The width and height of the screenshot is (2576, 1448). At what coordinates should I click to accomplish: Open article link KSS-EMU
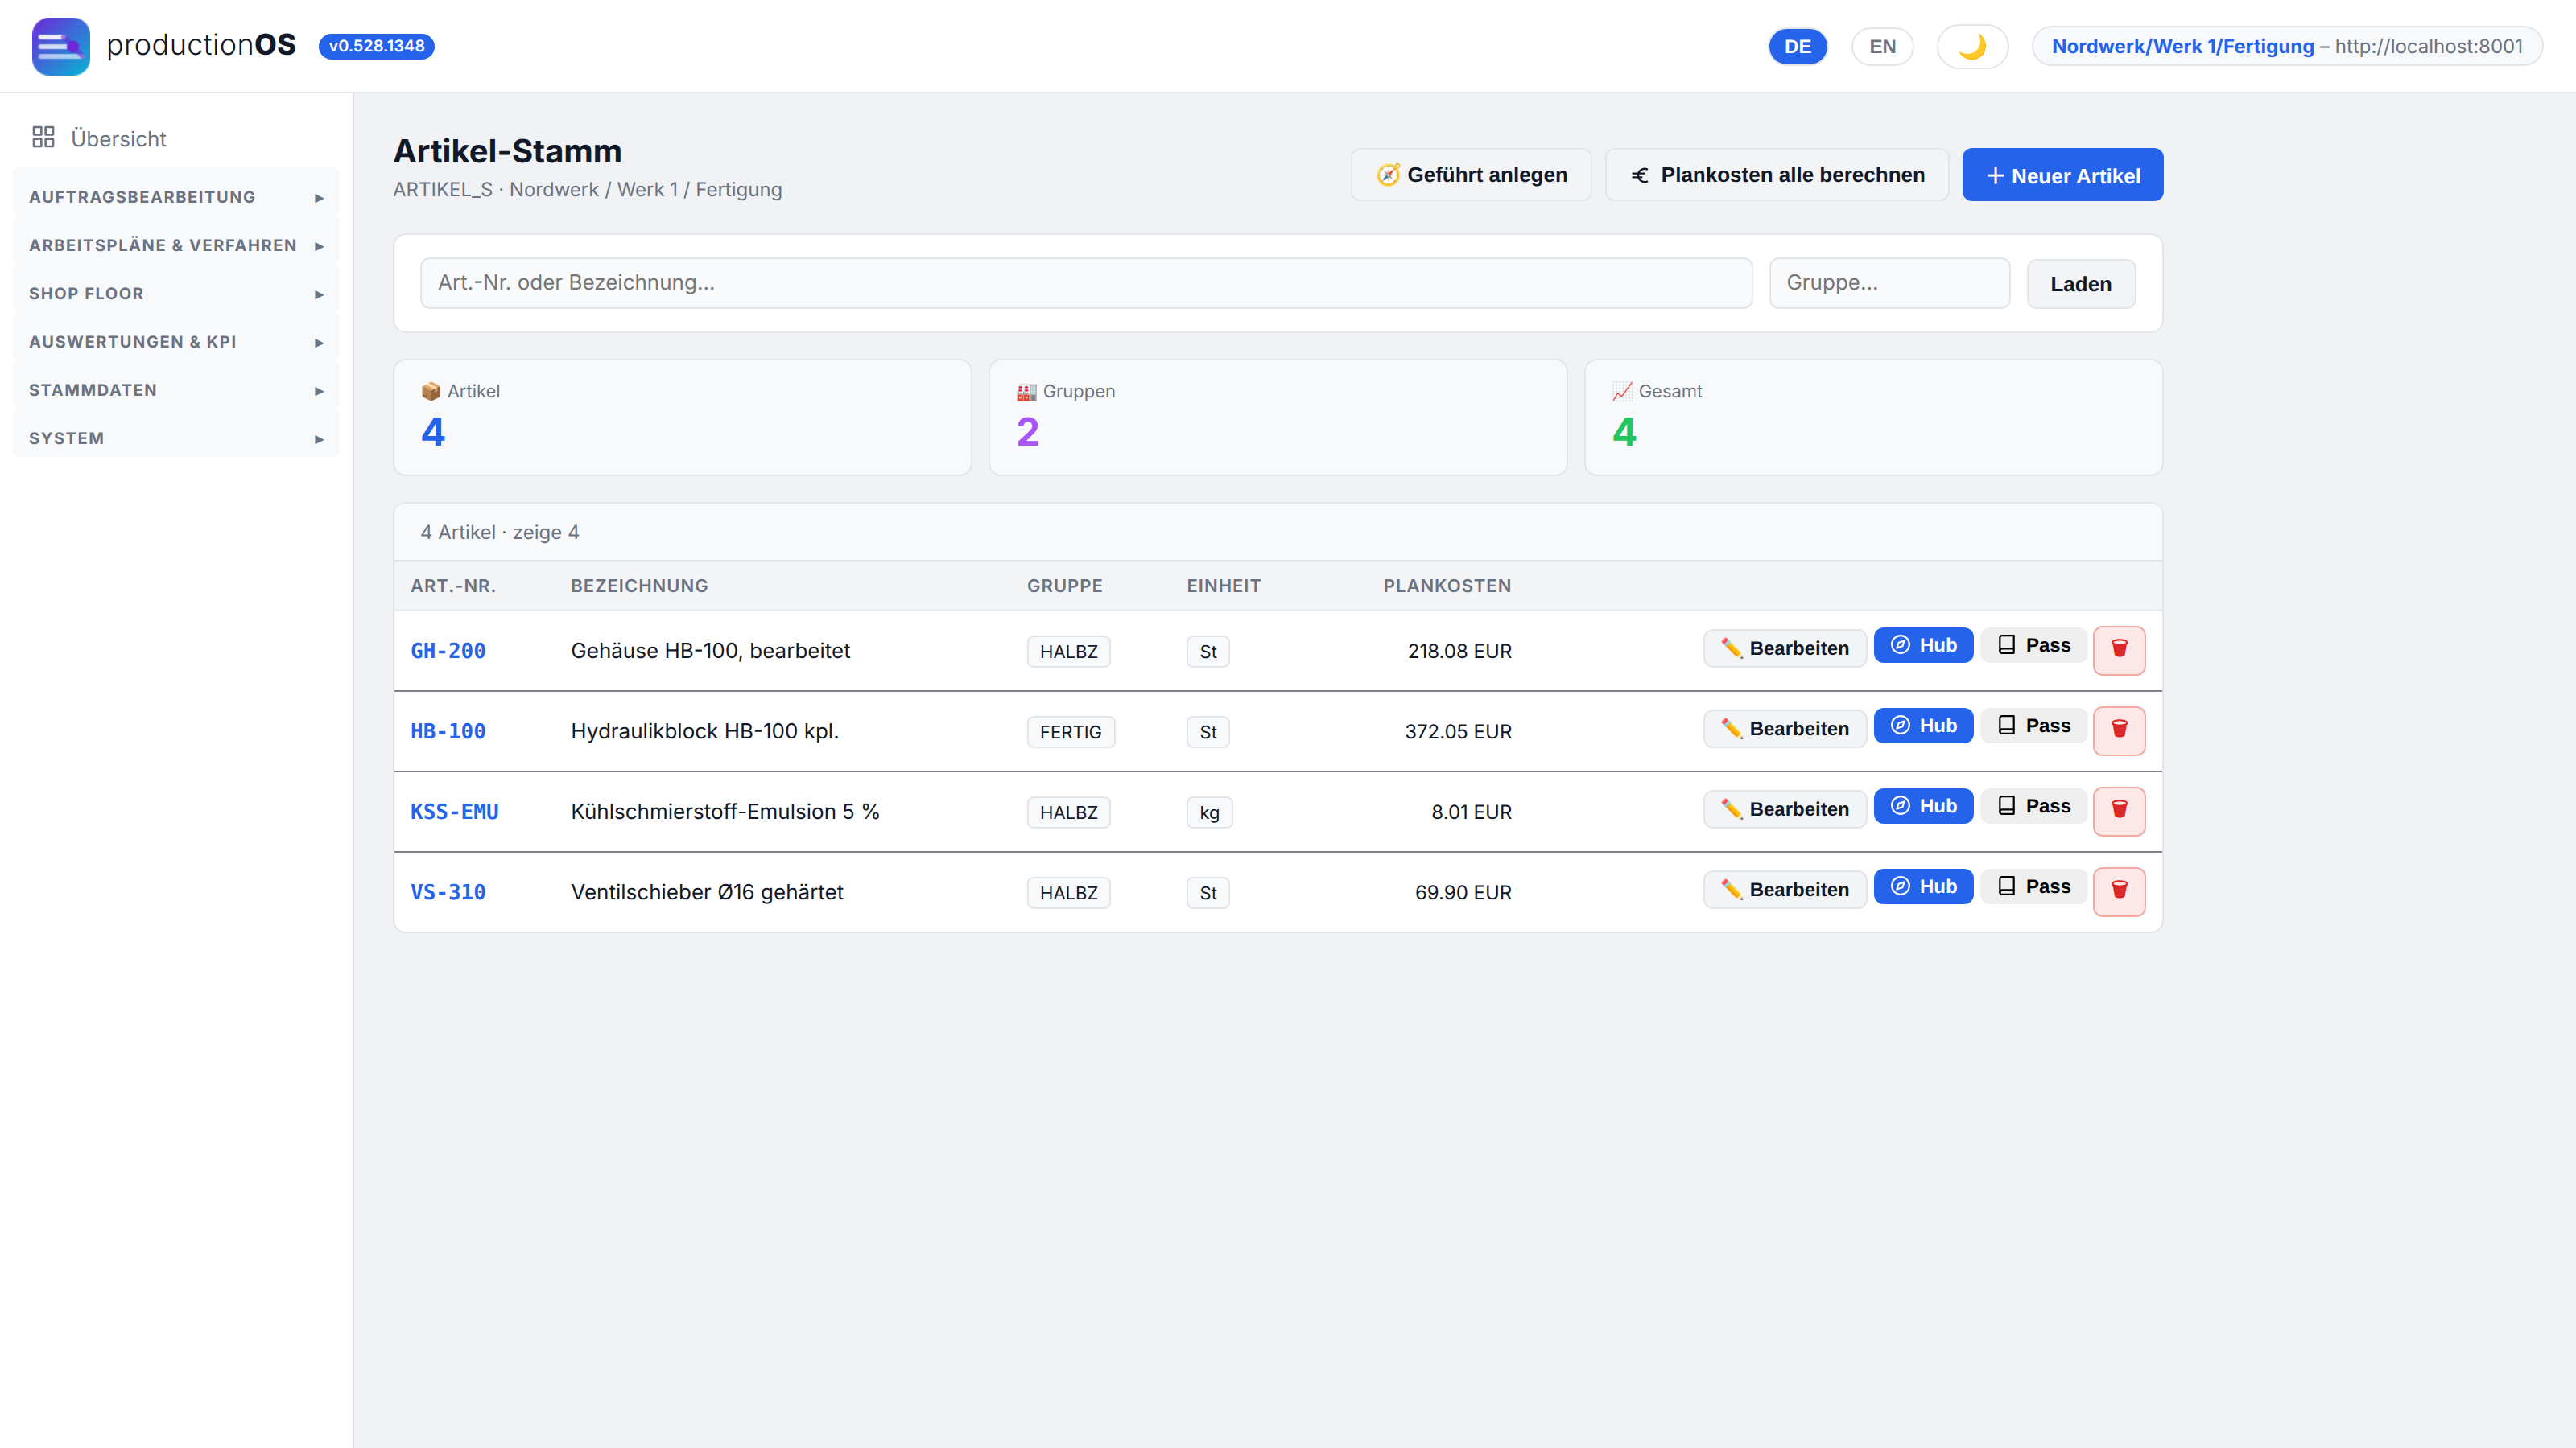(x=454, y=812)
